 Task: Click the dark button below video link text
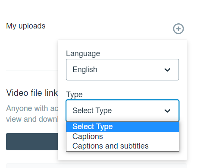32,142
